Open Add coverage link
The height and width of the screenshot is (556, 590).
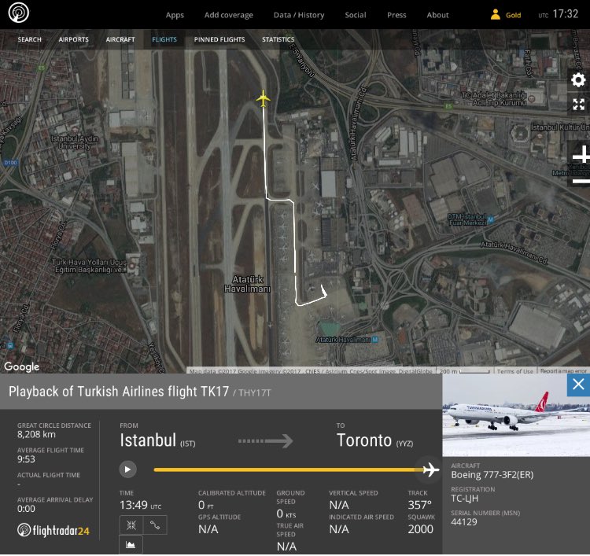(229, 15)
